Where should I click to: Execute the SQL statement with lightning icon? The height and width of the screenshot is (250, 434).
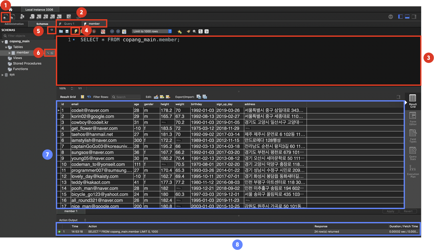coord(76,31)
